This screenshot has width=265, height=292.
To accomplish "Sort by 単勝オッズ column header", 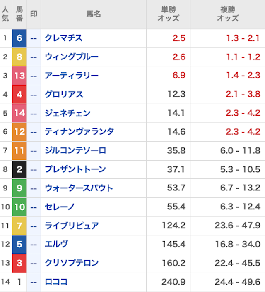I will [x=168, y=14].
